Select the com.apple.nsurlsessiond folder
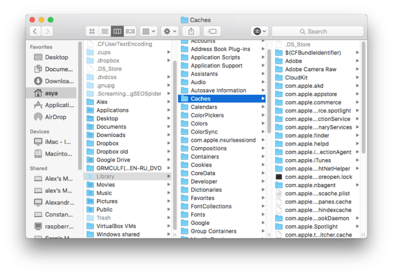 (222, 140)
